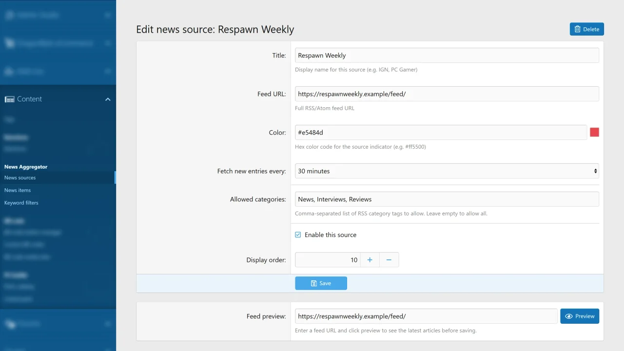Toggle the Enable this source checkbox
The width and height of the screenshot is (624, 351).
pyautogui.click(x=298, y=234)
